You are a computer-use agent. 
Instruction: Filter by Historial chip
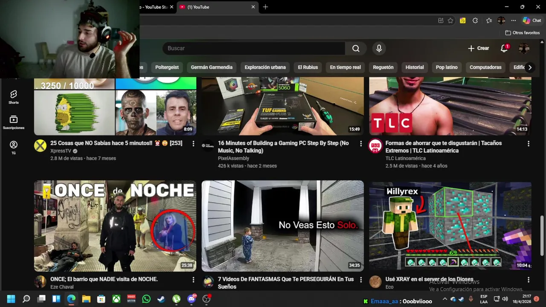[x=415, y=67]
